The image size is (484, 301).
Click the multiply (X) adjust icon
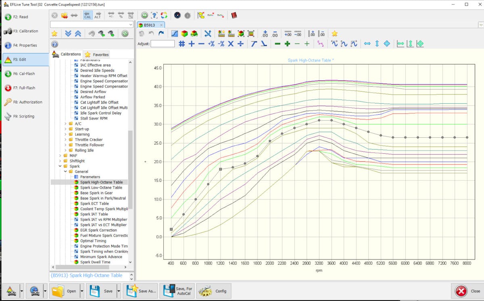click(x=231, y=44)
